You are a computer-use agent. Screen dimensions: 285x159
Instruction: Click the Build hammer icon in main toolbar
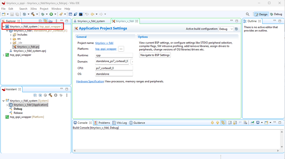coord(33,14)
